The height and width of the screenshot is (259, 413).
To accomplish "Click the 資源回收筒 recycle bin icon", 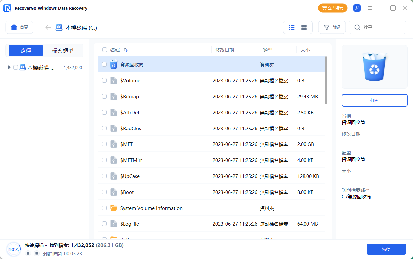I will (114, 64).
